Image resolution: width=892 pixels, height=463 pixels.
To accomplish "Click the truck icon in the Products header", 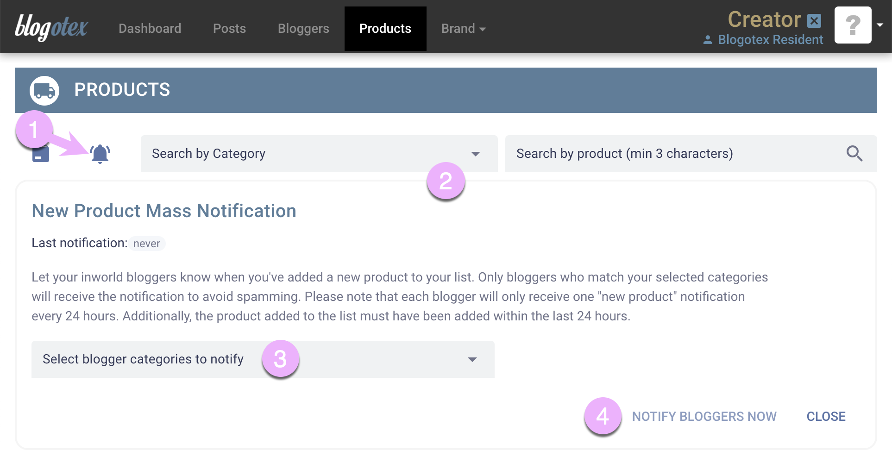I will [44, 90].
